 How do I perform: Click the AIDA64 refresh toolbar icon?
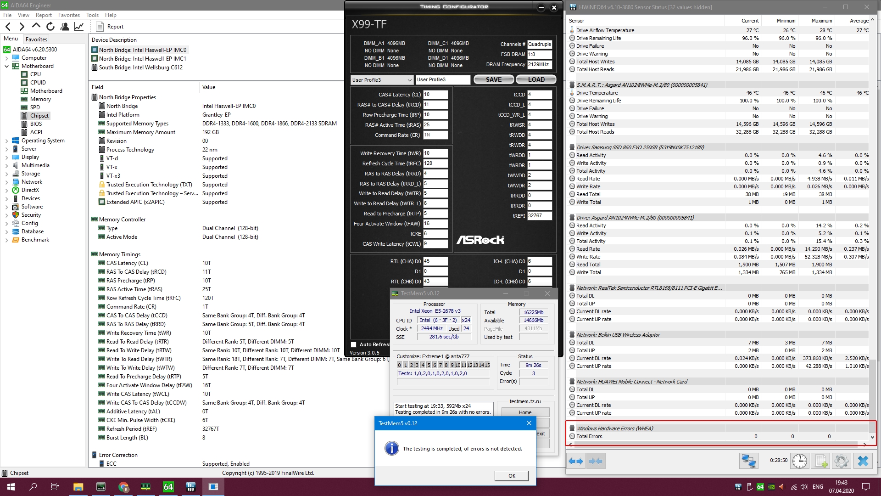50,27
